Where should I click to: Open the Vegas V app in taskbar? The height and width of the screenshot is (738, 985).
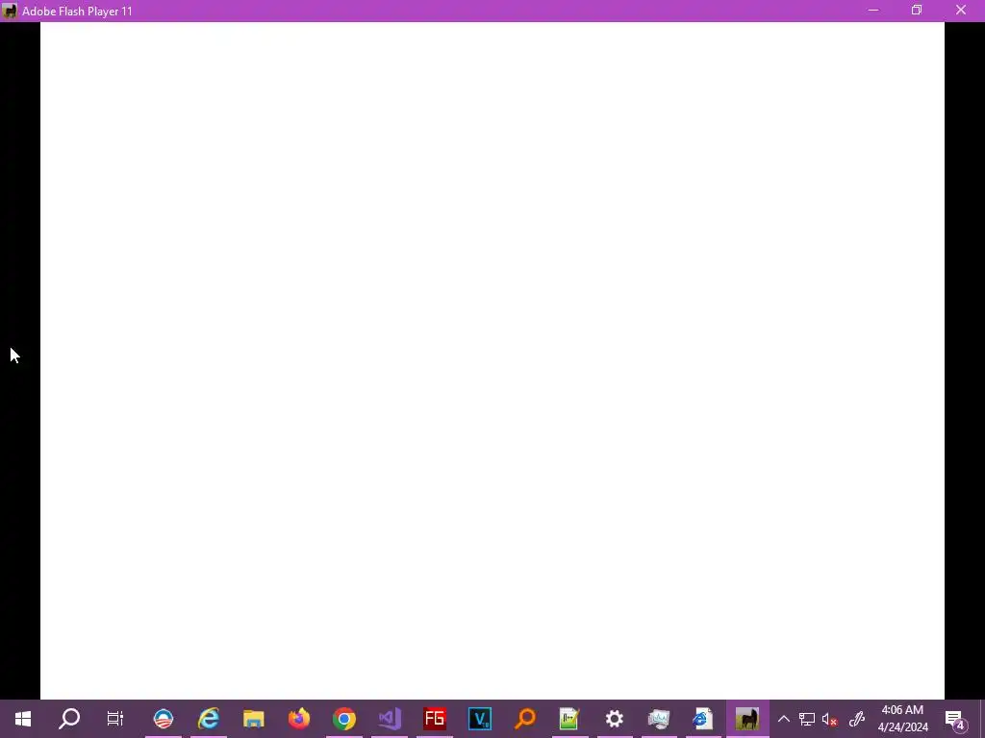(x=480, y=719)
